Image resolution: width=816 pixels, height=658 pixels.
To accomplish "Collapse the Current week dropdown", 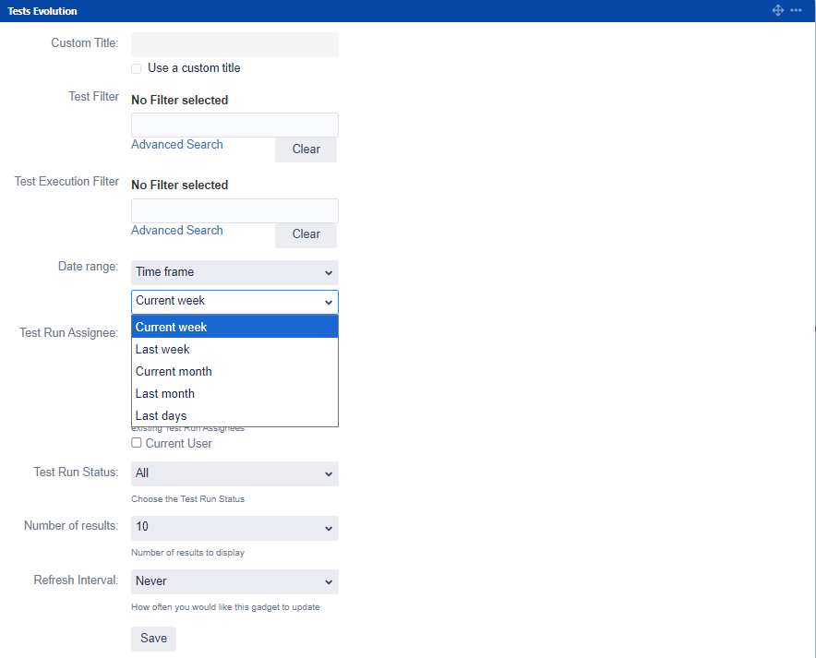I will pyautogui.click(x=234, y=301).
